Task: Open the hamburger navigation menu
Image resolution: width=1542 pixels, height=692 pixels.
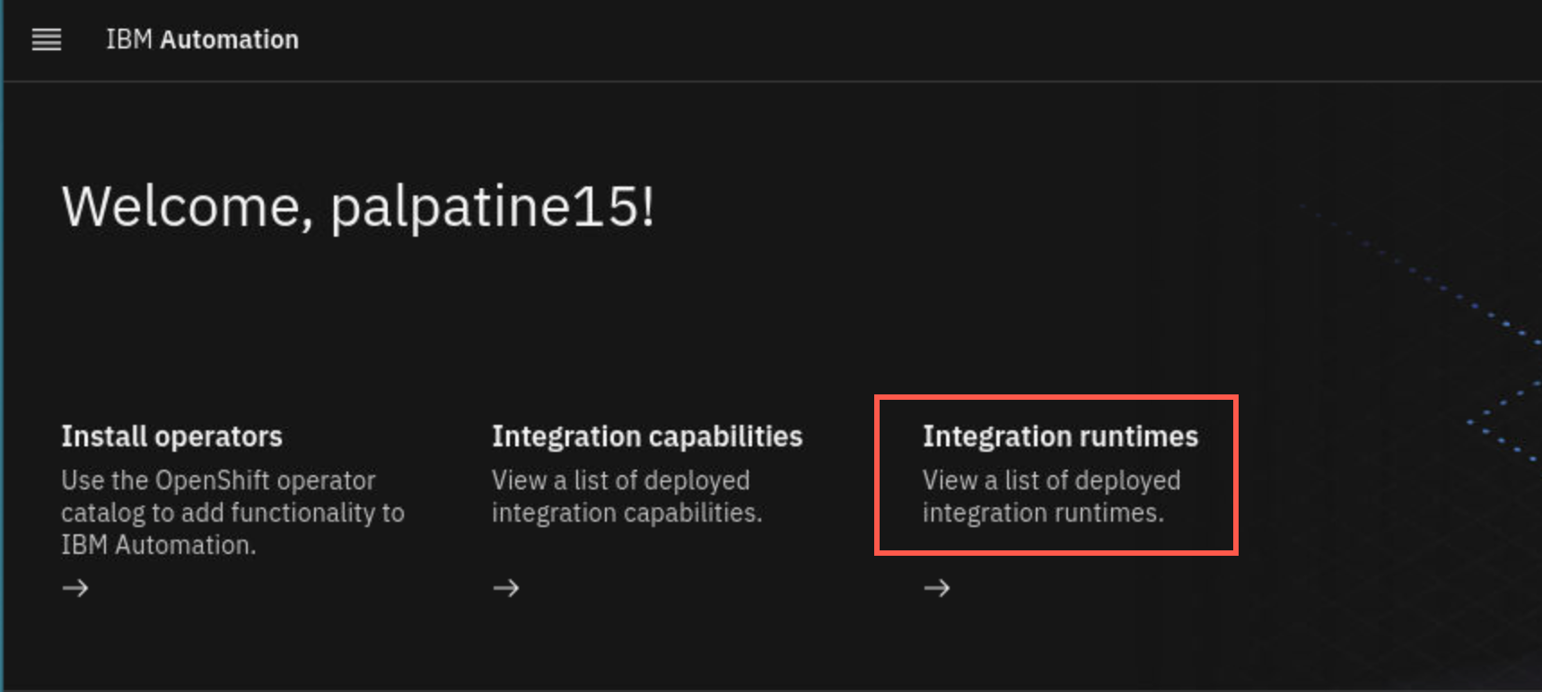Action: (x=47, y=39)
